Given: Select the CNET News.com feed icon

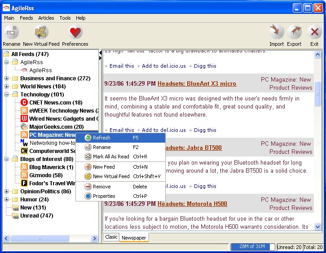Looking at the screenshot, I should click(24, 103).
